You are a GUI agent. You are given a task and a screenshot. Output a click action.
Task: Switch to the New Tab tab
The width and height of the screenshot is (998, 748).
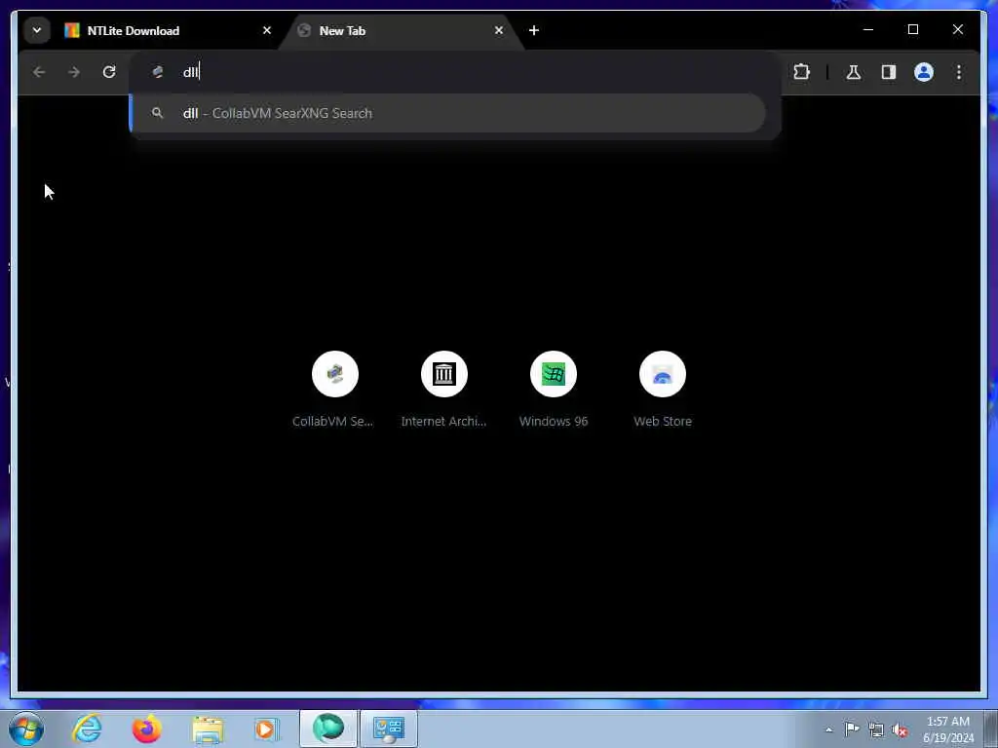coord(403,30)
